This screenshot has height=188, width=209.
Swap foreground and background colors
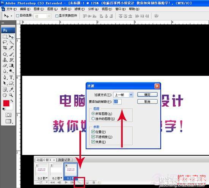point(12,101)
